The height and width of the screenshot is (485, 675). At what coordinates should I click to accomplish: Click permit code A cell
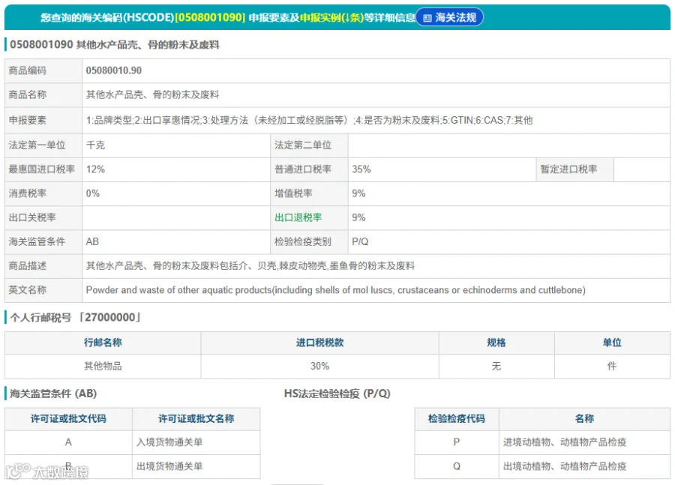[x=68, y=442]
